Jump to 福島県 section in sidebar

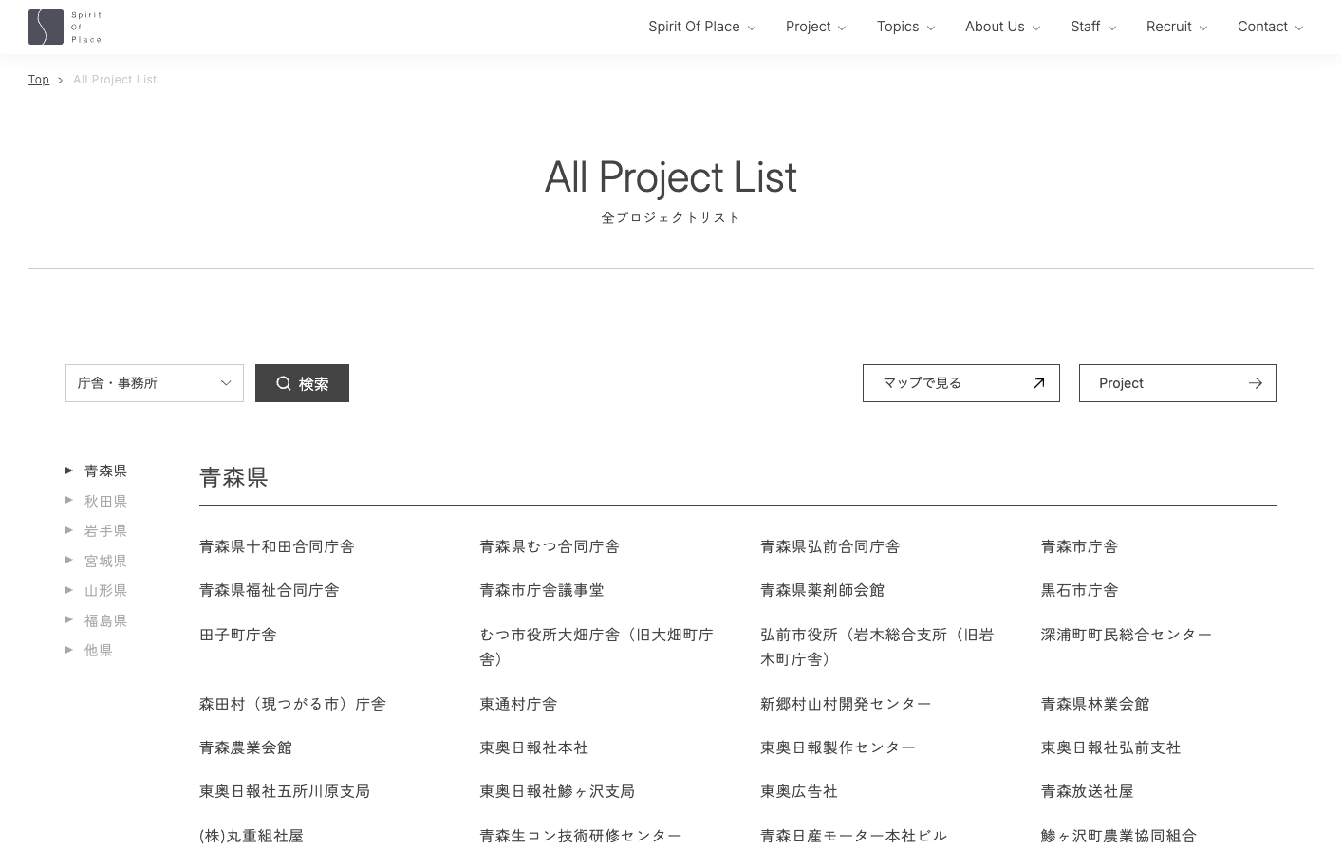[x=105, y=620]
